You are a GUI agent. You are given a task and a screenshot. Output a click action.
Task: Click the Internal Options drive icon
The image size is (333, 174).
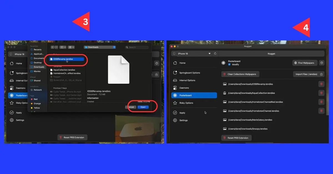[x=175, y=80]
